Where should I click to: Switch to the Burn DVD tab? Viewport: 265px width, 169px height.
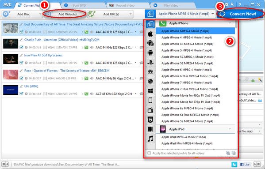coord(83,5)
